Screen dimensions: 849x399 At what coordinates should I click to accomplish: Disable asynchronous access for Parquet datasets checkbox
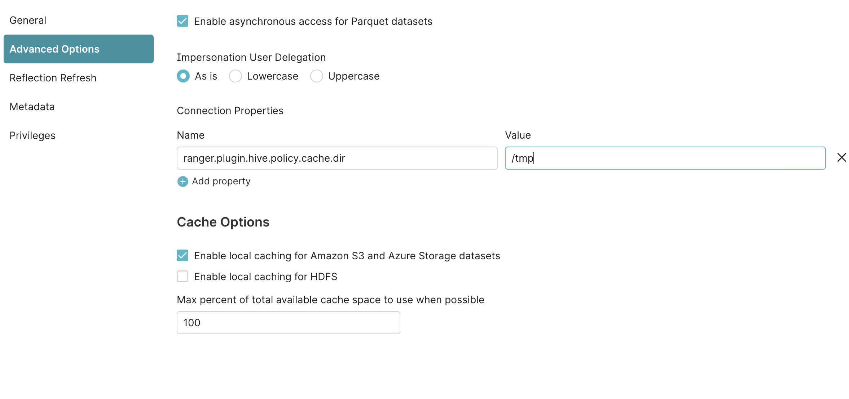182,21
